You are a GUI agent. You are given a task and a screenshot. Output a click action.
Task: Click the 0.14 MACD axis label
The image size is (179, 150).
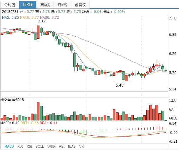[x=173, y=124]
